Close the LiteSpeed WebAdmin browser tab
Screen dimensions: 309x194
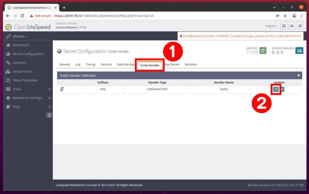pos(56,8)
